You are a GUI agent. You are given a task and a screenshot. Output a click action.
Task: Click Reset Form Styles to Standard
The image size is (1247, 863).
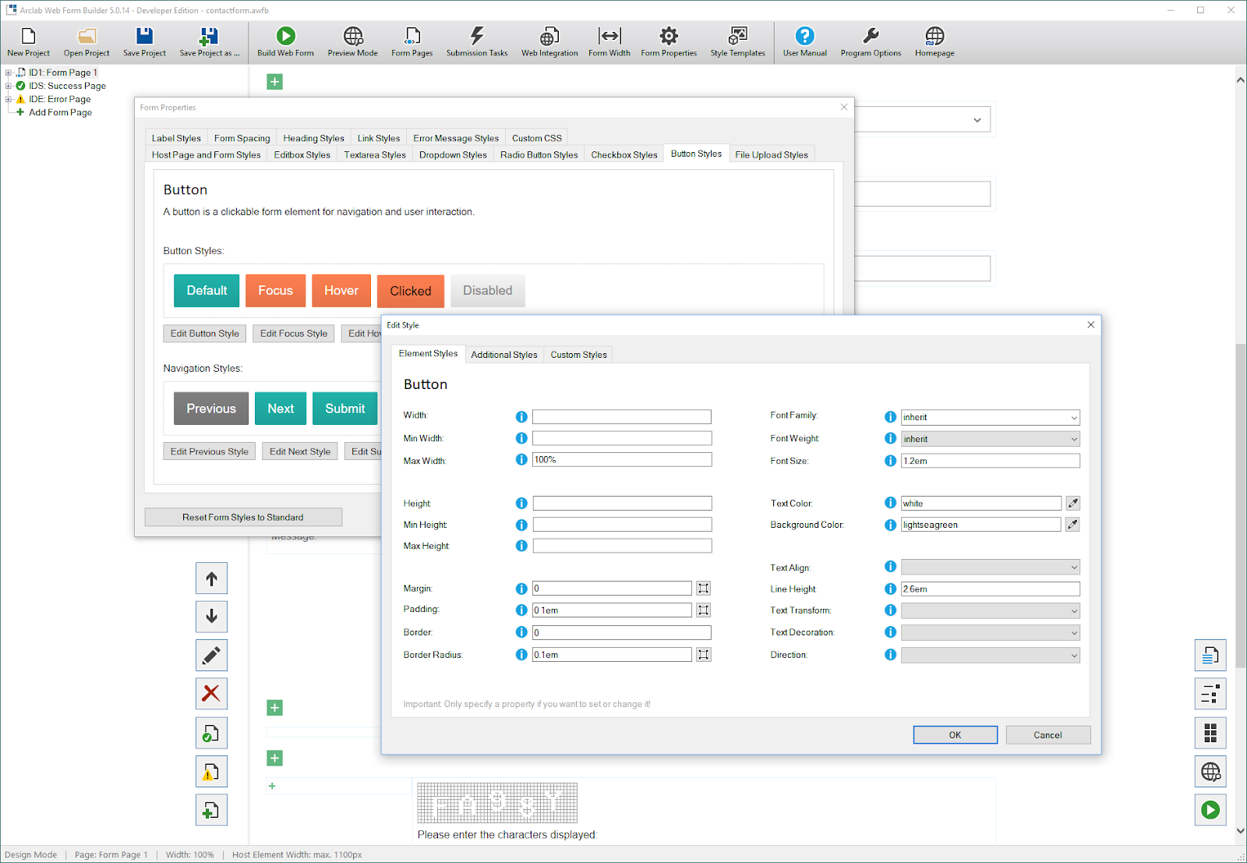click(243, 517)
